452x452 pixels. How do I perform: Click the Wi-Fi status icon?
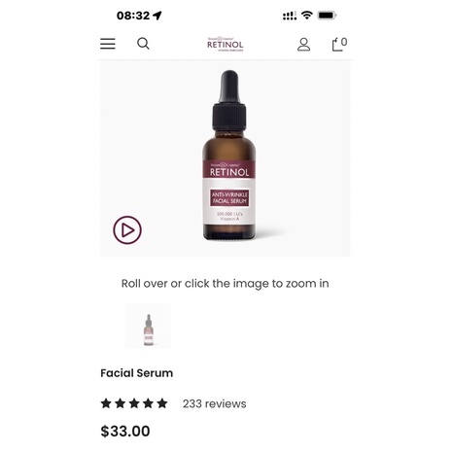pos(306,15)
